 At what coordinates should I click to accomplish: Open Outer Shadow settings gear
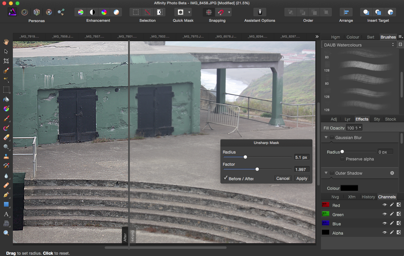pyautogui.click(x=392, y=173)
